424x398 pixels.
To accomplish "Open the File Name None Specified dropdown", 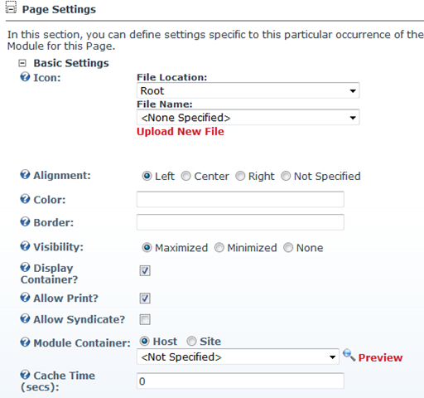I will [248, 118].
